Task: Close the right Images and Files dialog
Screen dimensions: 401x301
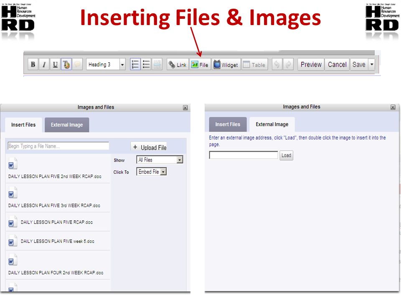Action: pos(393,107)
